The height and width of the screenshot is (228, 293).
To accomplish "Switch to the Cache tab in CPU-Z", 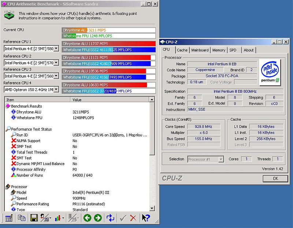I will (182, 50).
